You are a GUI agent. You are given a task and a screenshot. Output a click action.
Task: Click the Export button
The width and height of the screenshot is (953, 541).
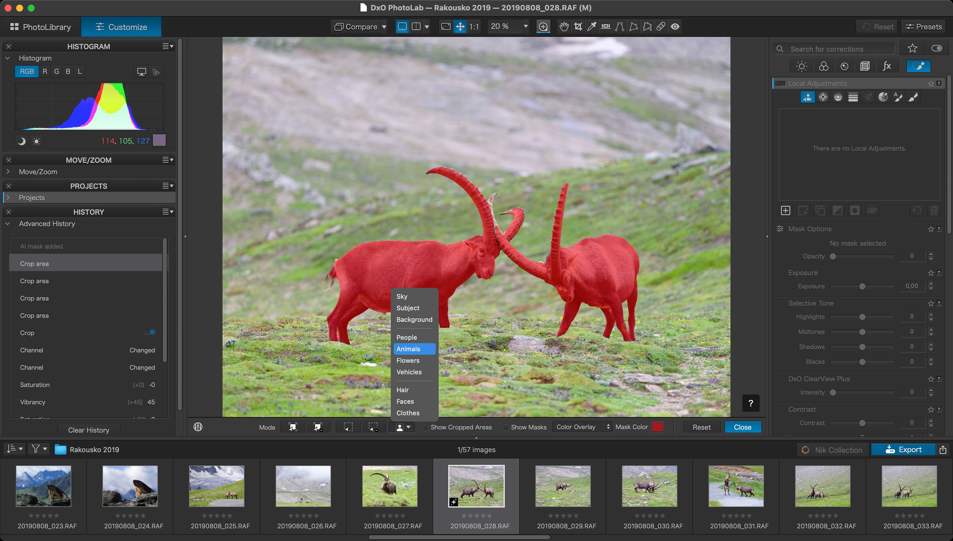pyautogui.click(x=903, y=450)
